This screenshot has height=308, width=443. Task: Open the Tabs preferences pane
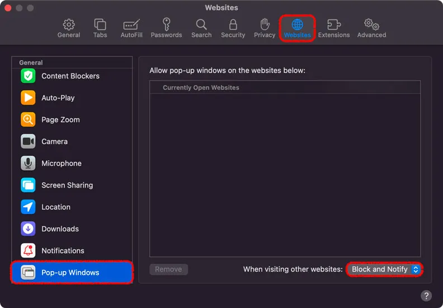coord(100,29)
